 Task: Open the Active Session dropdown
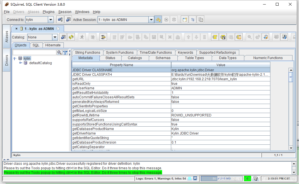151,20
